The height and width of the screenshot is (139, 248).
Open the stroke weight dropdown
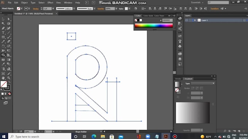click(x=53, y=9)
